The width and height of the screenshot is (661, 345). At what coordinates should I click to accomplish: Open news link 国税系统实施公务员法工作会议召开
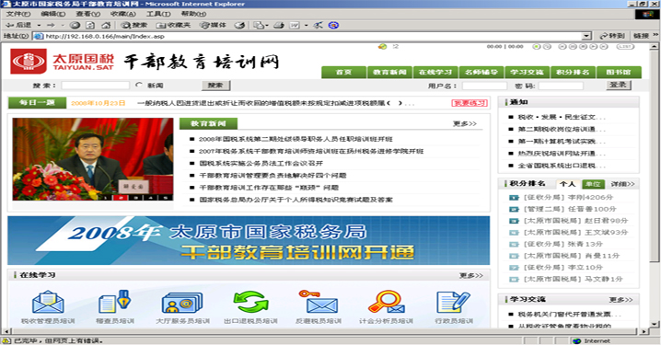click(261, 164)
